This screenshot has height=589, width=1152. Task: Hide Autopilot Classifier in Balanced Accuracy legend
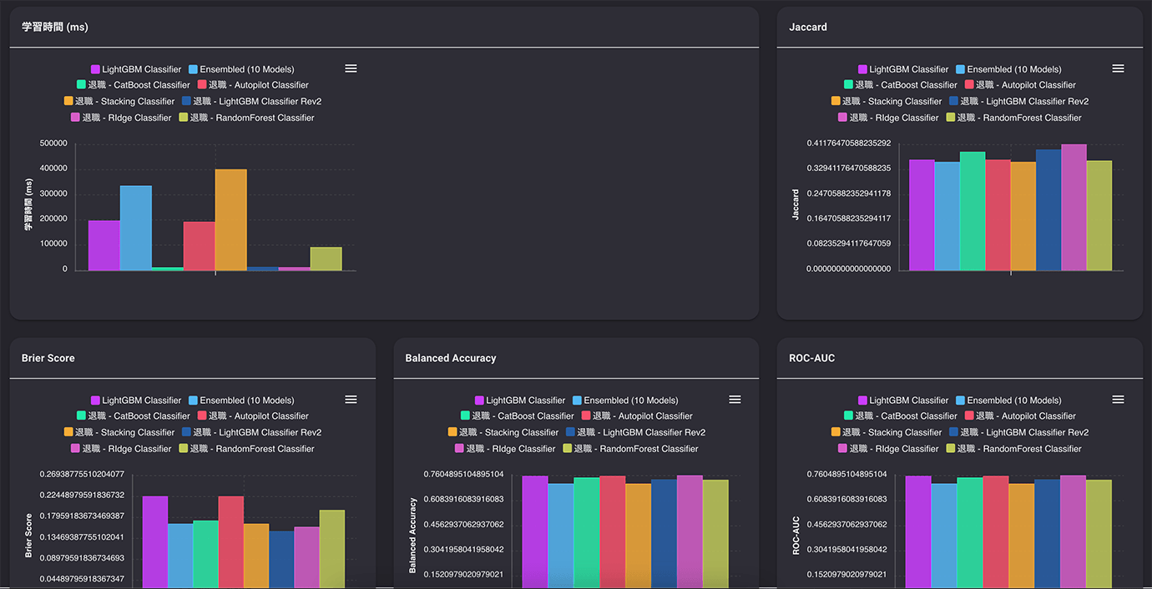(637, 416)
